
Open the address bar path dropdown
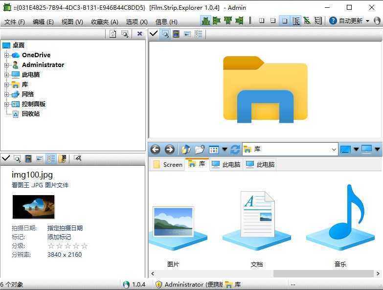click(x=334, y=149)
